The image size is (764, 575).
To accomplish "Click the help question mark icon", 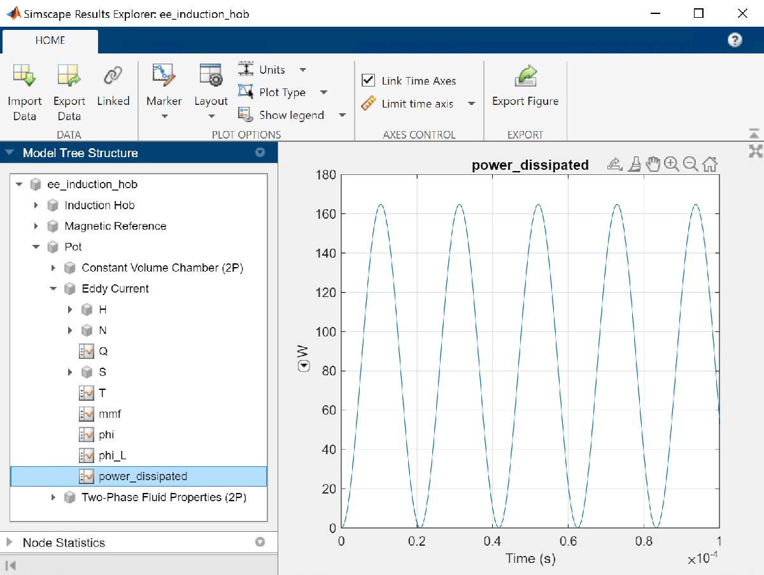I will coord(735,40).
